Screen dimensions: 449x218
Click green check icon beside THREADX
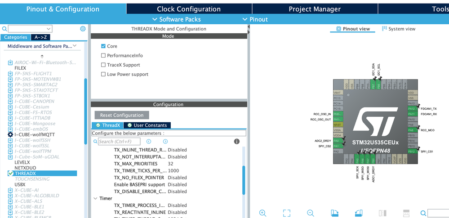point(11,174)
